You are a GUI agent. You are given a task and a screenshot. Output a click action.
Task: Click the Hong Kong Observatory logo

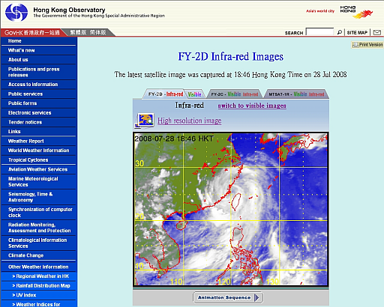click(x=16, y=12)
